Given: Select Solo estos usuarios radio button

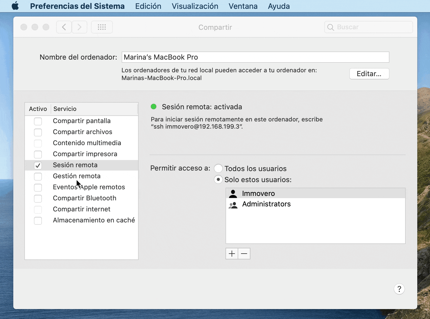Looking at the screenshot, I should [218, 179].
